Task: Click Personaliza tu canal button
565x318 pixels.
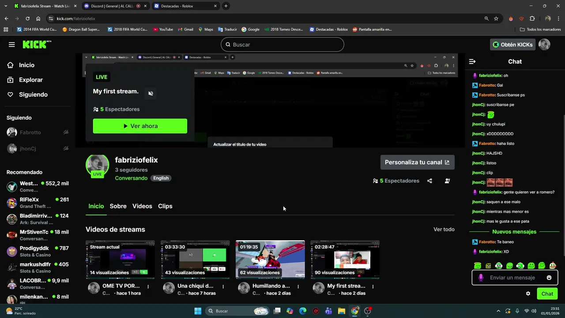Action: click(x=417, y=162)
